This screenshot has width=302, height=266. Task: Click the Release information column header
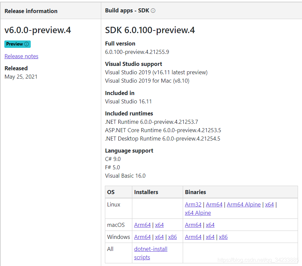pyautogui.click(x=31, y=11)
